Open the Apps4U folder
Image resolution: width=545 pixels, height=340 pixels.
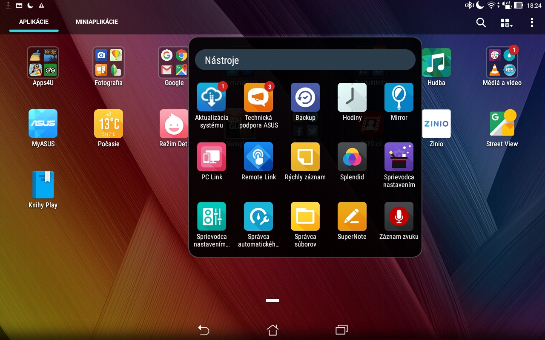43,62
